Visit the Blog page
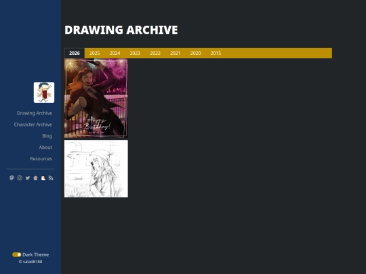 point(47,136)
